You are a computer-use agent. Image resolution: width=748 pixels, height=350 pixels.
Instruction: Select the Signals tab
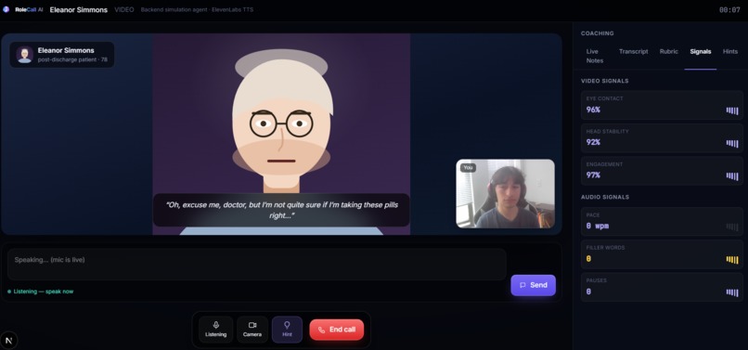(x=701, y=52)
